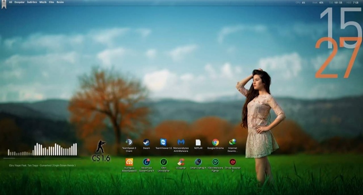Open CCleaner
The height and width of the screenshot is (195, 363).
(x=181, y=164)
